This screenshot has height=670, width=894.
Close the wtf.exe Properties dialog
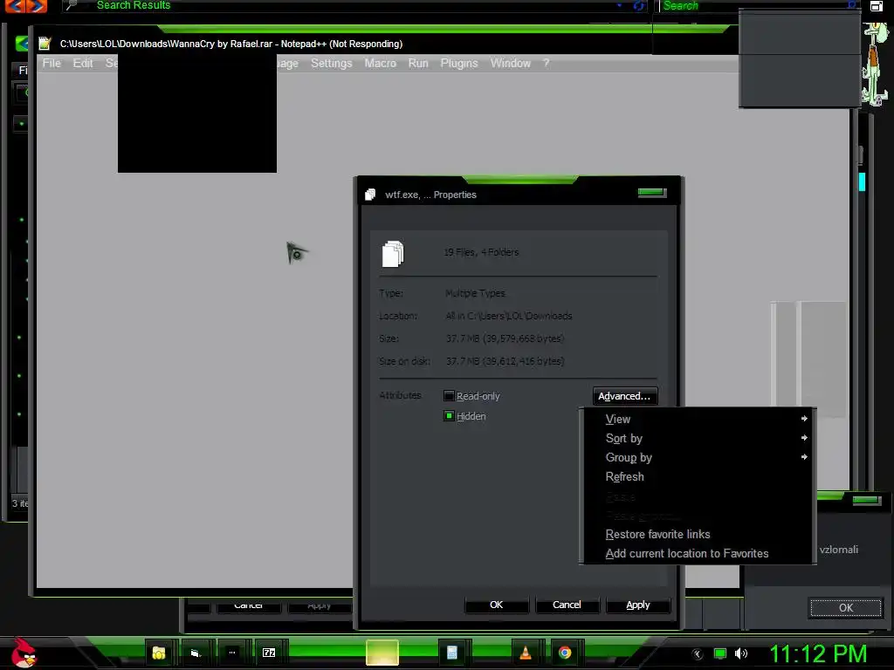652,193
